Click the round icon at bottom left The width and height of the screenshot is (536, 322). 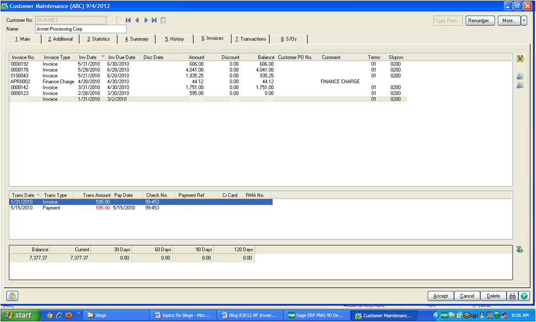12,296
